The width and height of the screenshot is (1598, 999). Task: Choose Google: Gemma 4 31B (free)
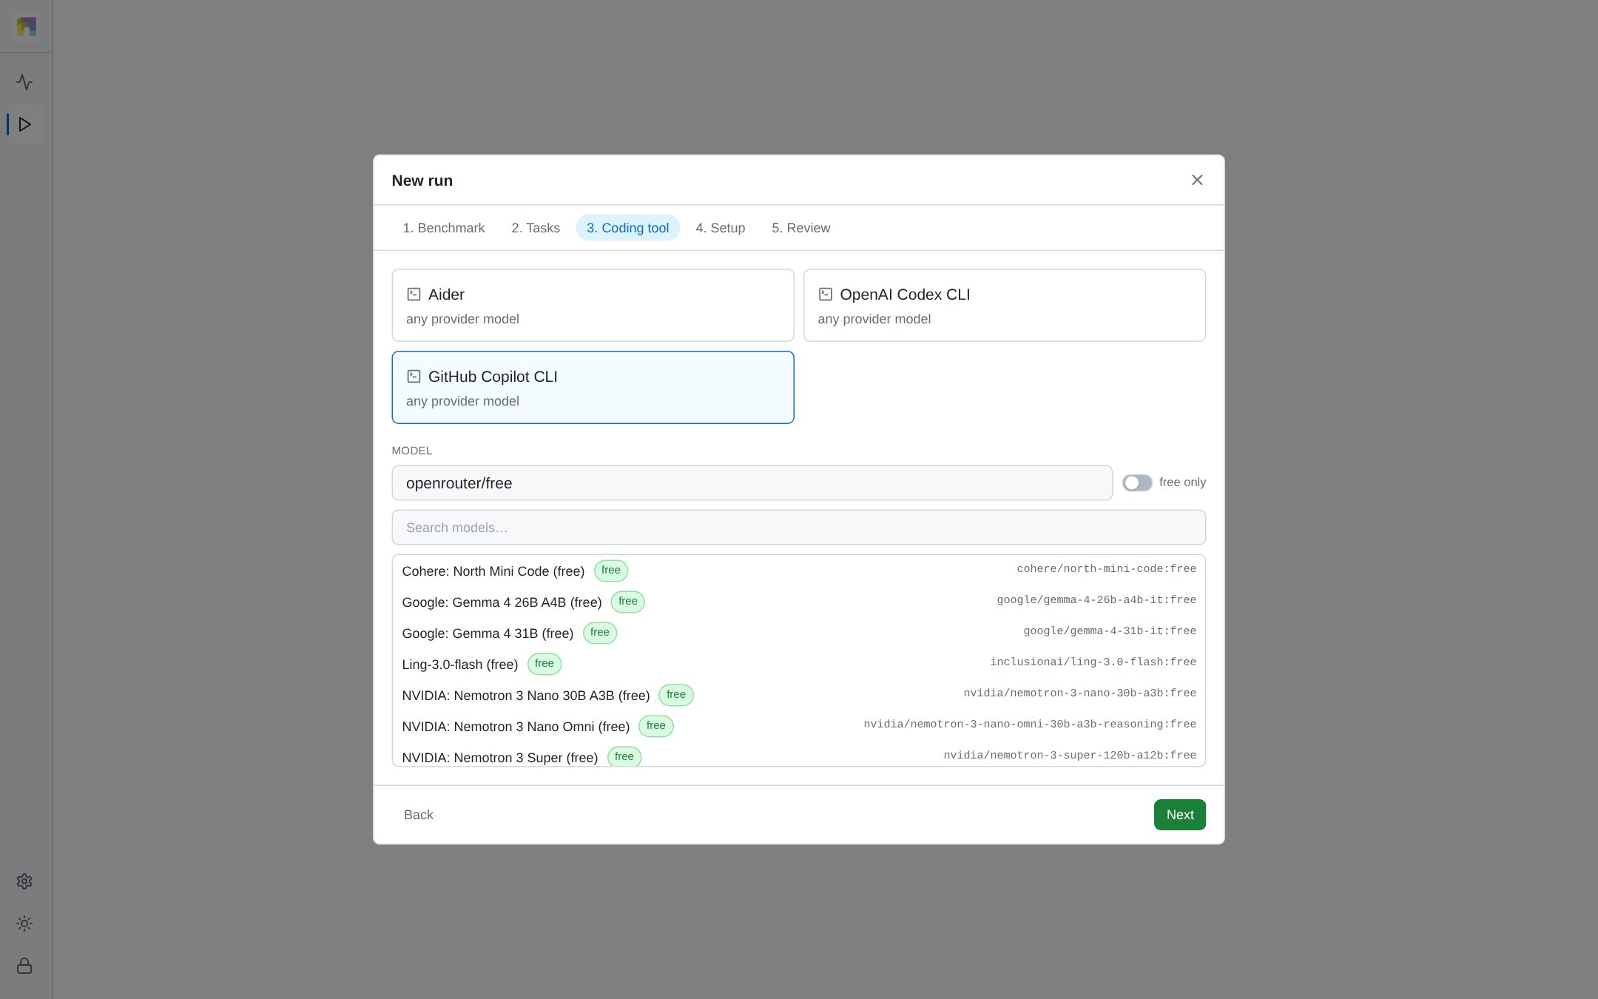[798, 633]
